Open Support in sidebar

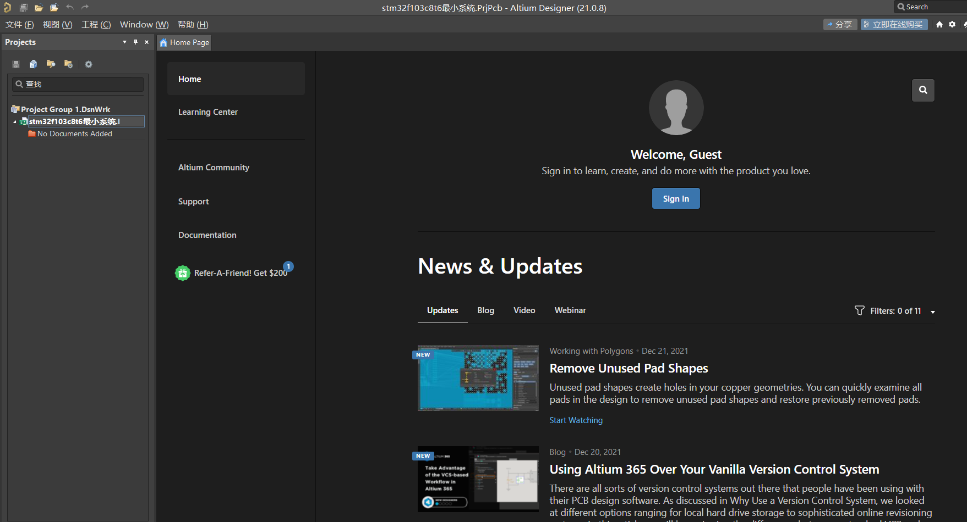click(x=194, y=202)
